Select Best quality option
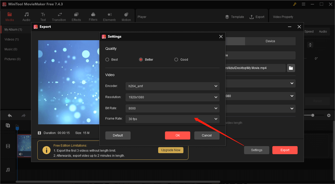This screenshot has height=184, width=335. coord(112,60)
